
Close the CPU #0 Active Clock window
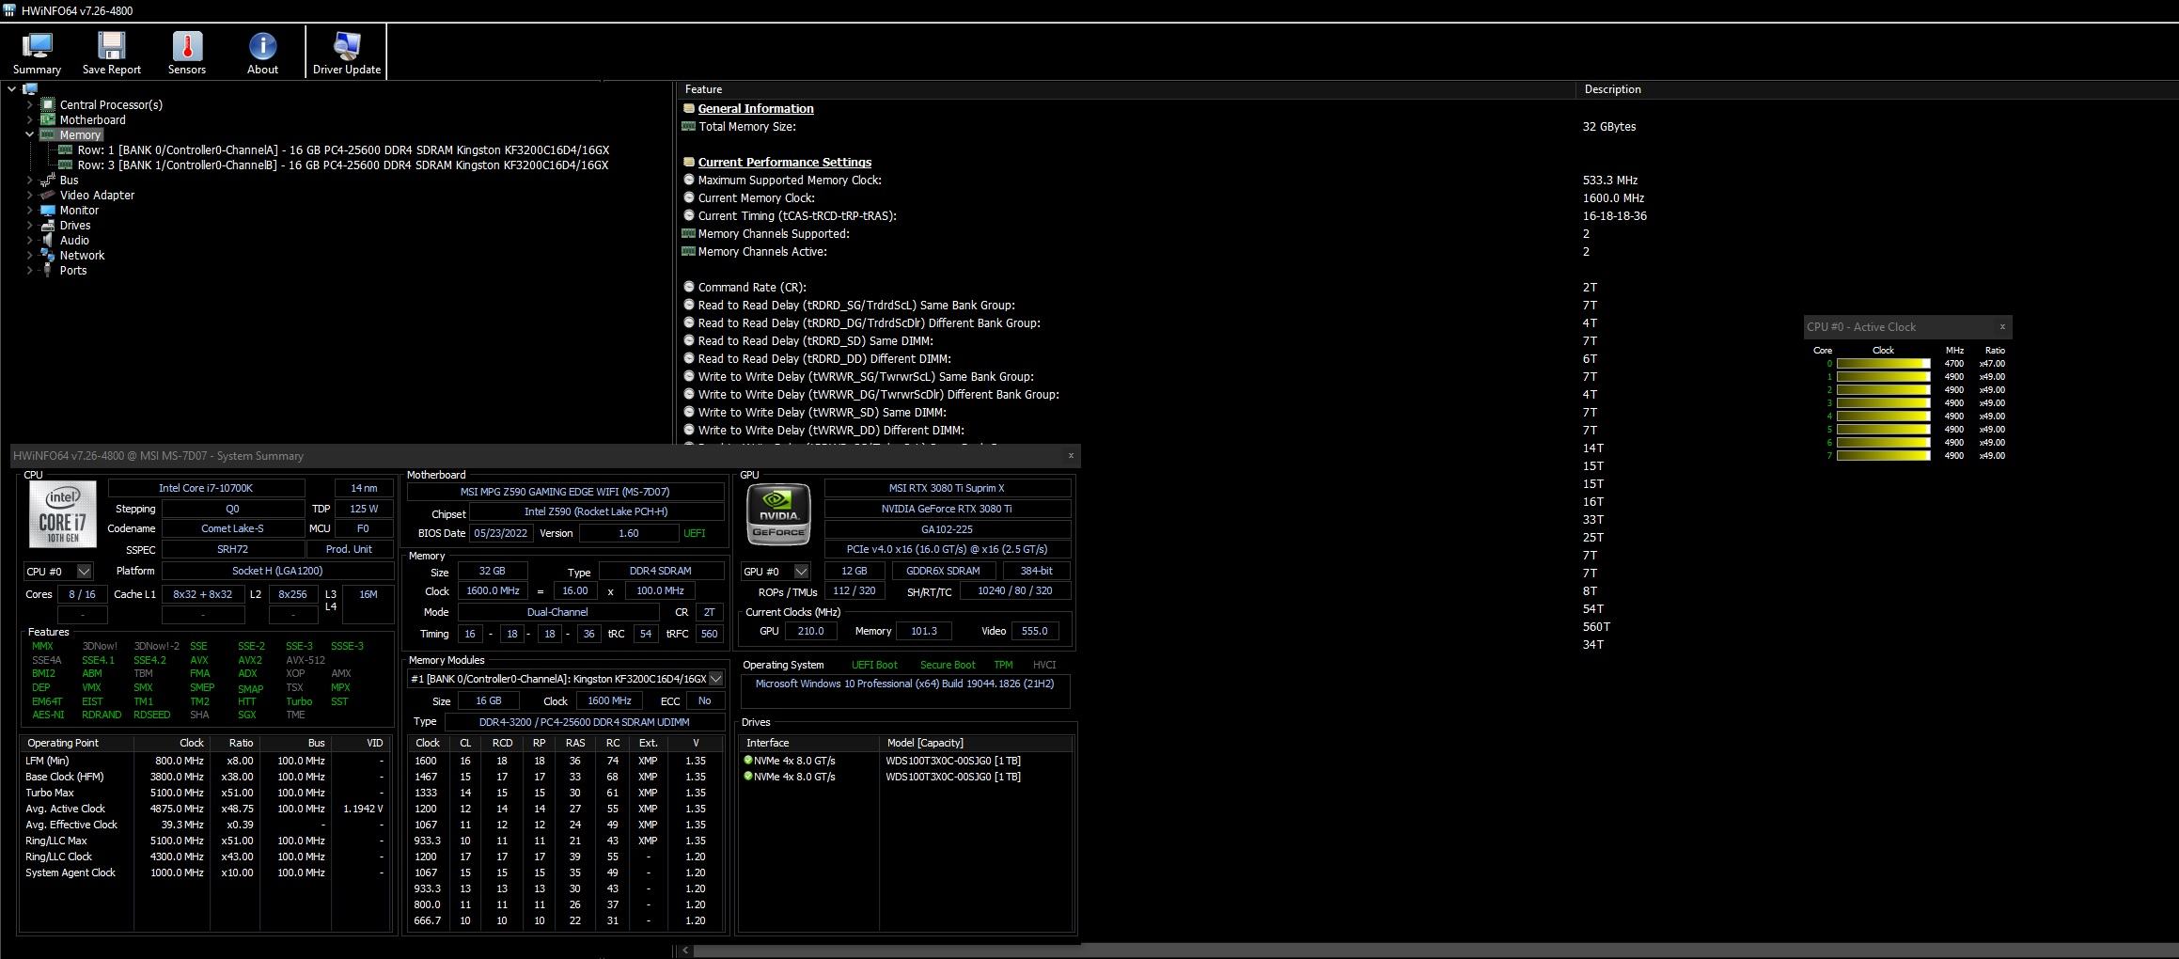pyautogui.click(x=2001, y=327)
